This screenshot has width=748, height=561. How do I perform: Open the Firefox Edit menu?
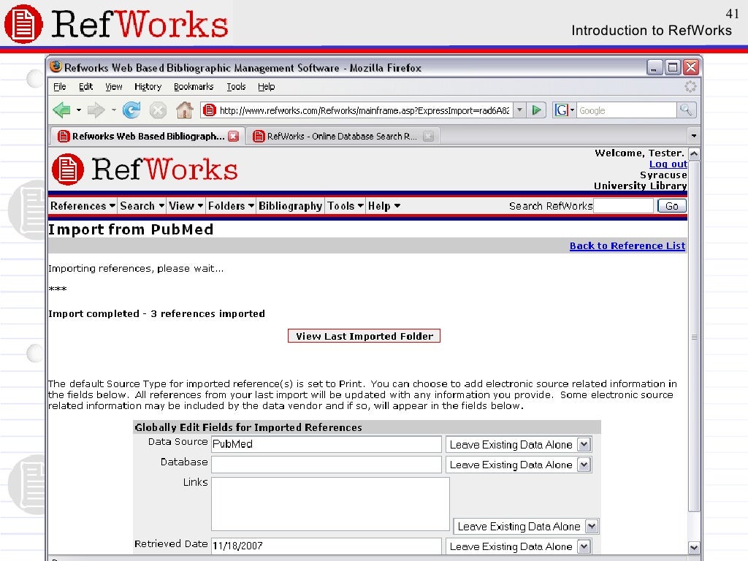coord(86,87)
